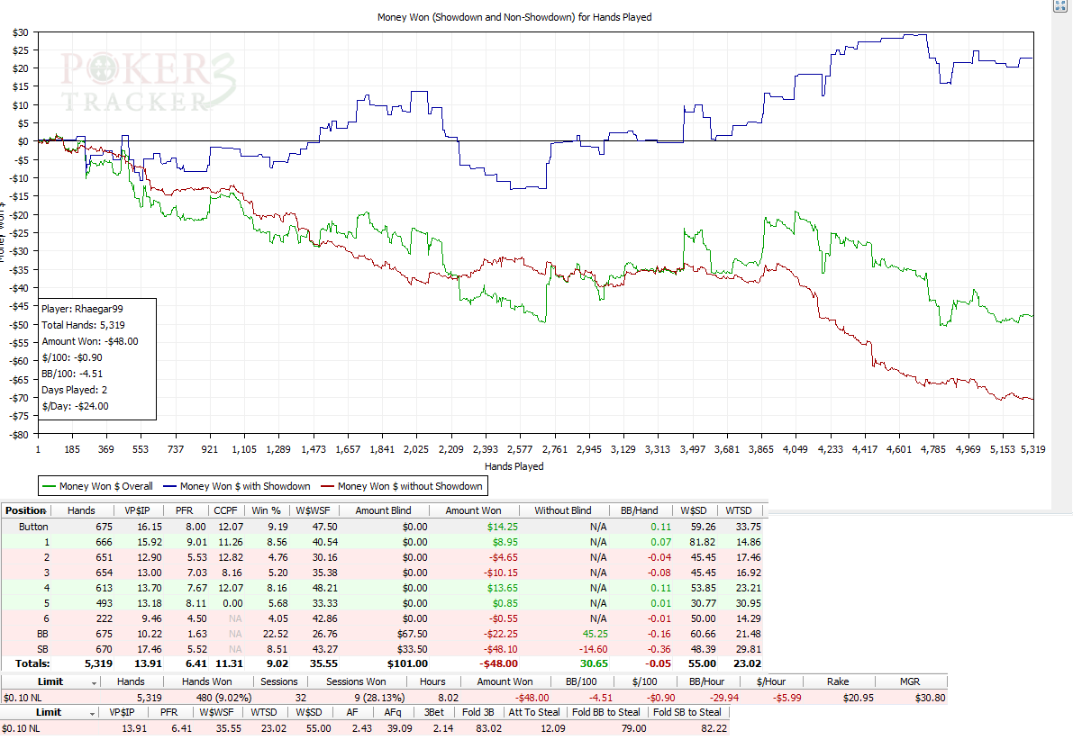Click the 8.02 Hours cell
Image resolution: width=1073 pixels, height=740 pixels.
449,698
